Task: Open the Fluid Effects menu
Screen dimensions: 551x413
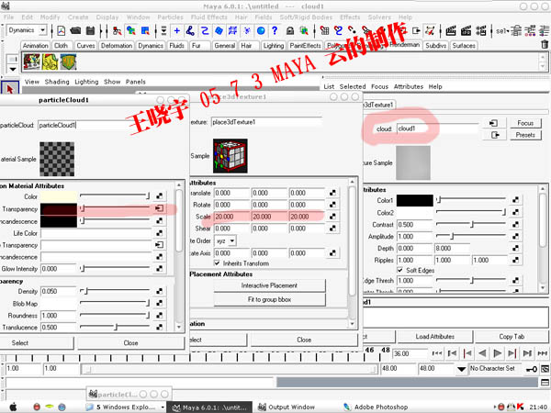Action: 209,17
